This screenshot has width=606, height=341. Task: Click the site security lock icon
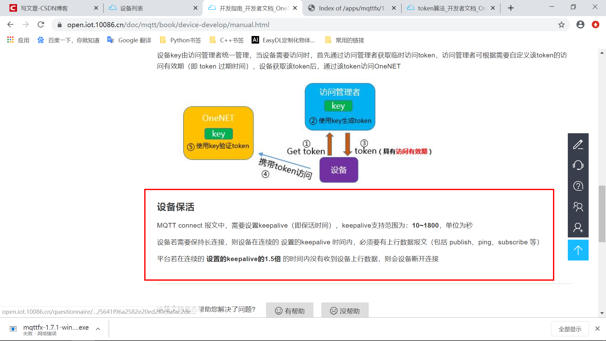[60, 25]
